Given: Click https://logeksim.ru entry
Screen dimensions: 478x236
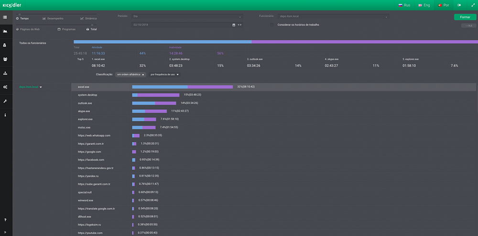Looking at the screenshot, I should 89,225.
